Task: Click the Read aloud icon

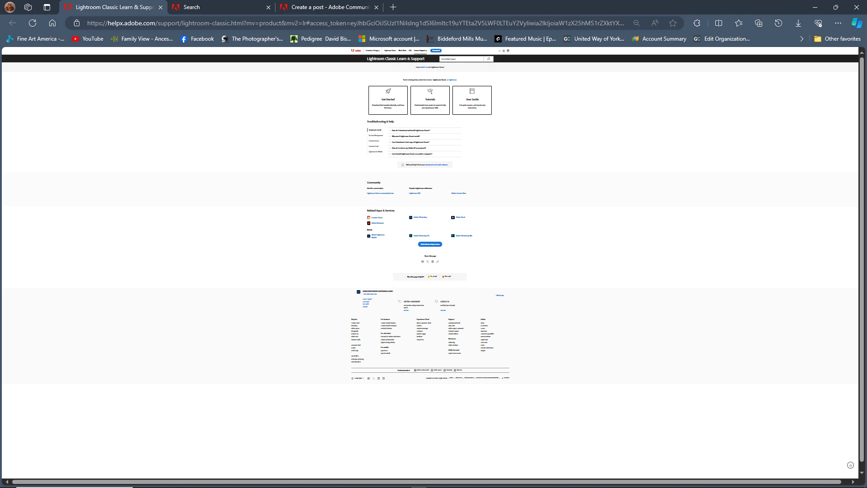Action: coord(655,23)
